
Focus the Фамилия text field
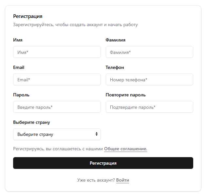point(149,52)
